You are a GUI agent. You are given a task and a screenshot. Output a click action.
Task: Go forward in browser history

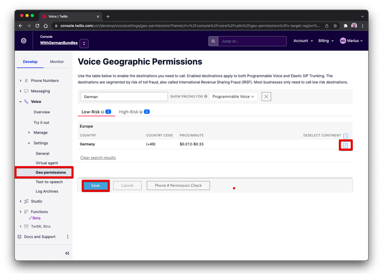pyautogui.click(x=29, y=26)
